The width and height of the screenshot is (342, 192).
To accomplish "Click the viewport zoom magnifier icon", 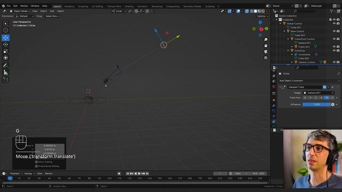I will tap(266, 39).
